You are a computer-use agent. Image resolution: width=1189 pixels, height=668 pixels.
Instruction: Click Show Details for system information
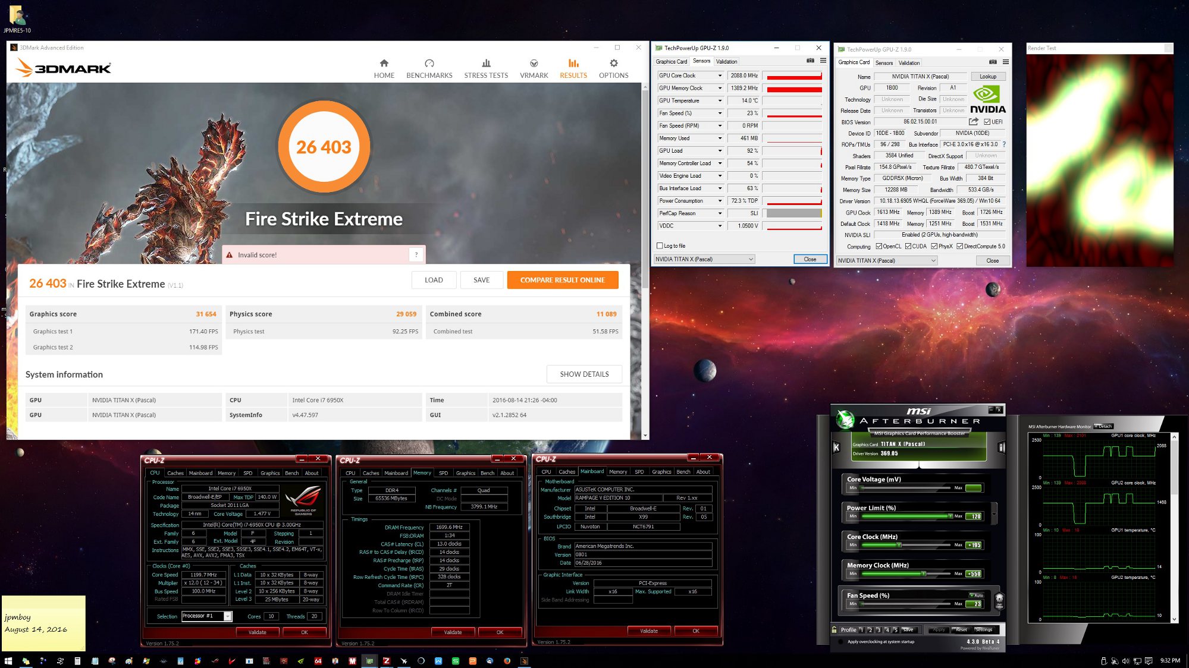pyautogui.click(x=584, y=374)
